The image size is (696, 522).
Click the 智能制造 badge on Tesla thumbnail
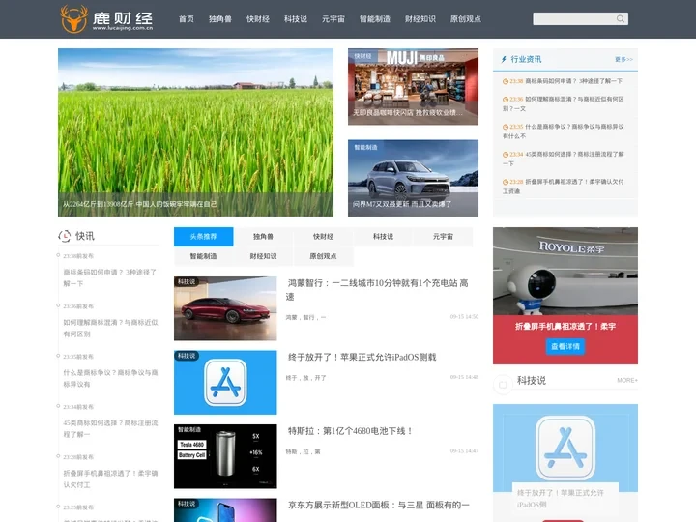point(189,429)
